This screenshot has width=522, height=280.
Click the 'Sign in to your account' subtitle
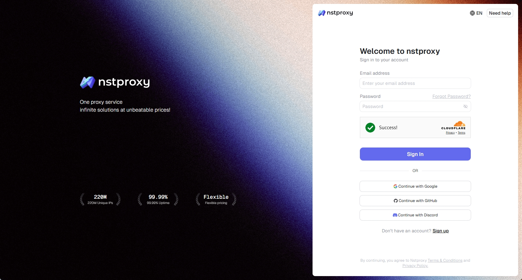[x=384, y=60]
